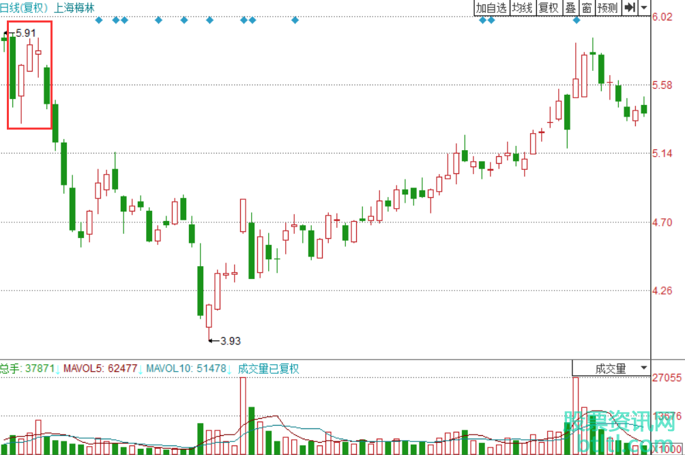Click the 总手: 37871 volume readout
Screen dimensions: 685x455
(x=28, y=368)
